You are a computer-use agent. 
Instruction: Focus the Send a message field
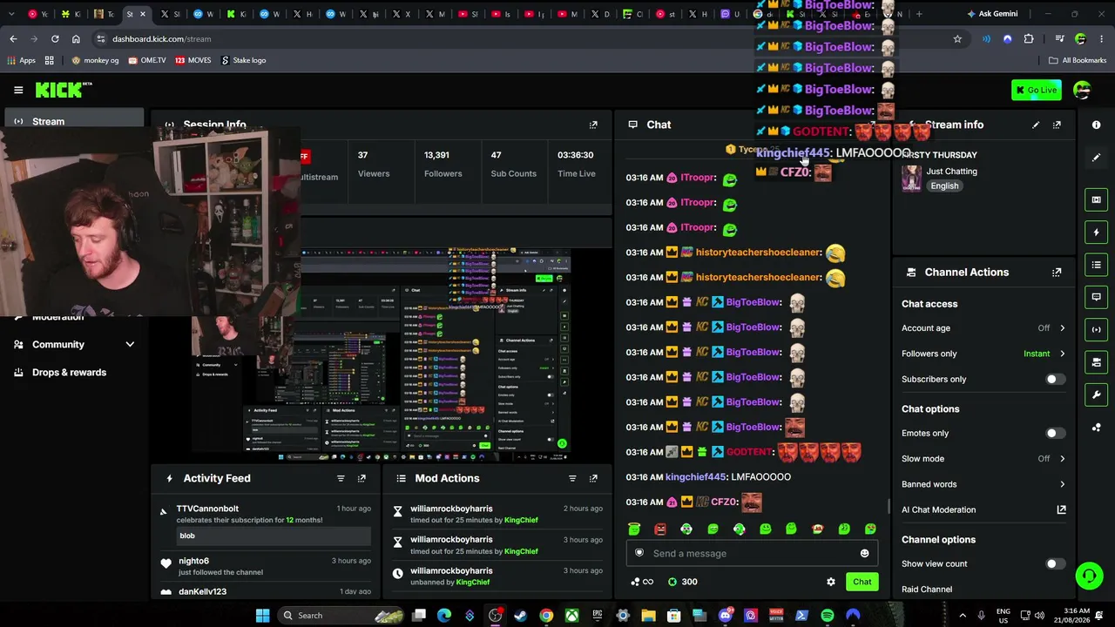click(751, 553)
